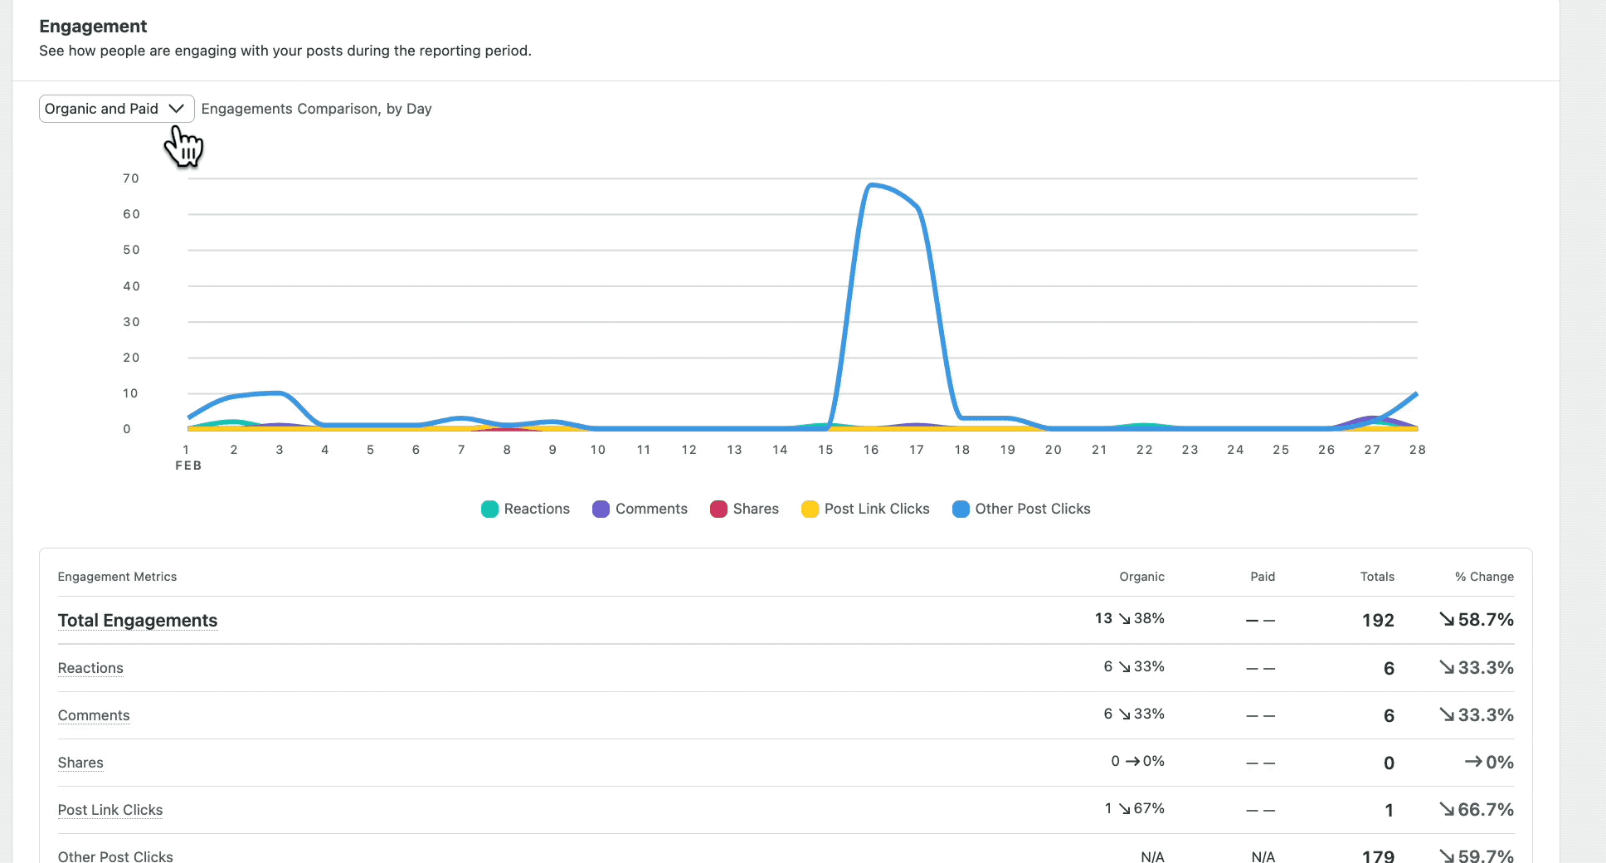
Task: Click the Comments legend color dot
Action: pos(601,509)
